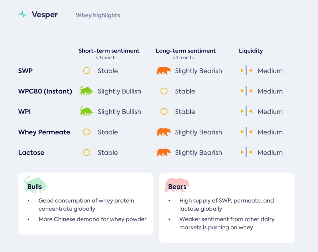This screenshot has width=318, height=252.
Task: Click the green bull icon for WPC80 (Instant)
Action: (86, 91)
